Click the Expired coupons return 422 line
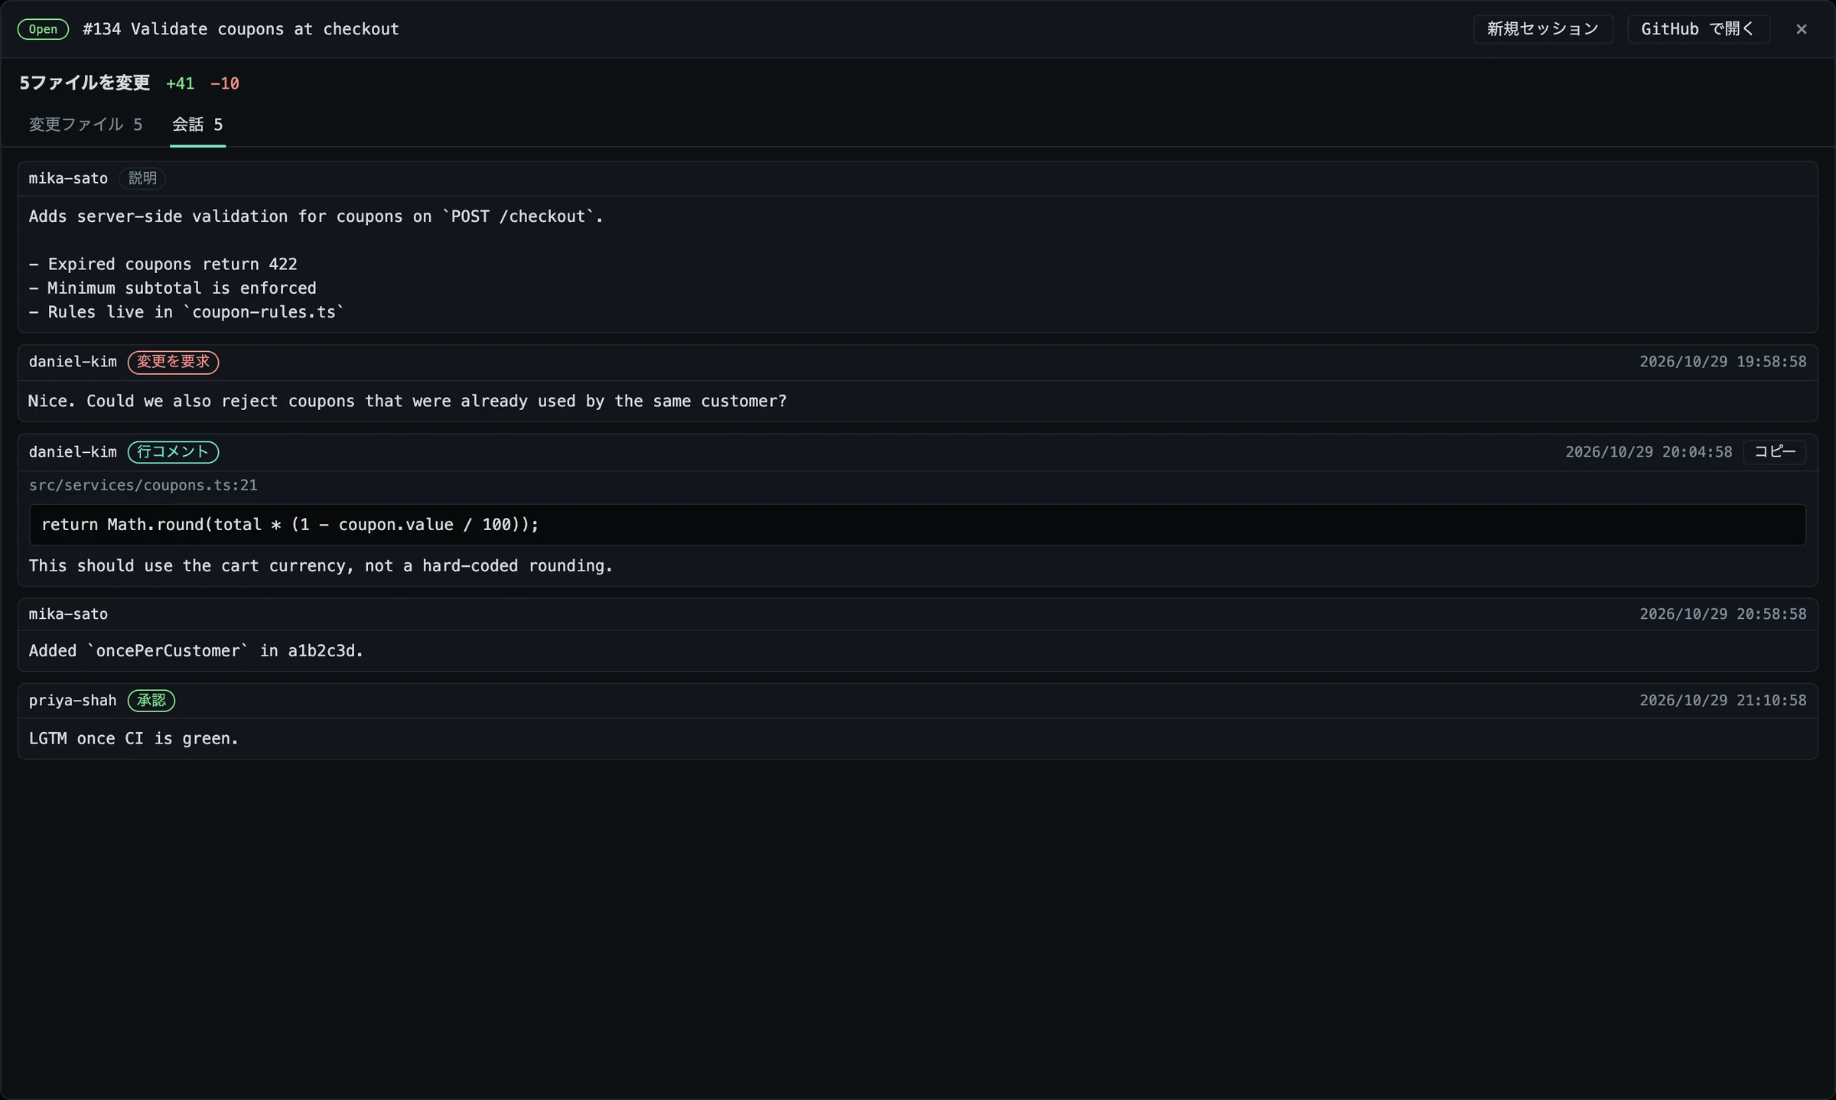 (163, 265)
